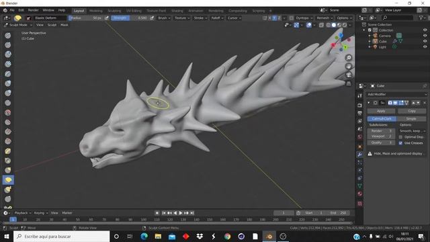The height and width of the screenshot is (242, 430).
Task: Open the Add Modifier dropdown
Action: coord(396,94)
